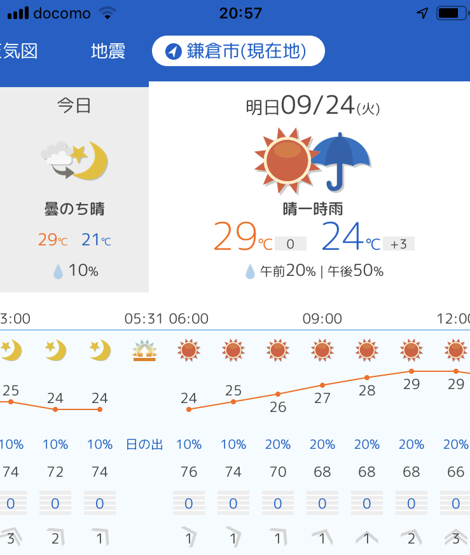Open the 天気図 tab
The height and width of the screenshot is (555, 470).
[x=18, y=51]
